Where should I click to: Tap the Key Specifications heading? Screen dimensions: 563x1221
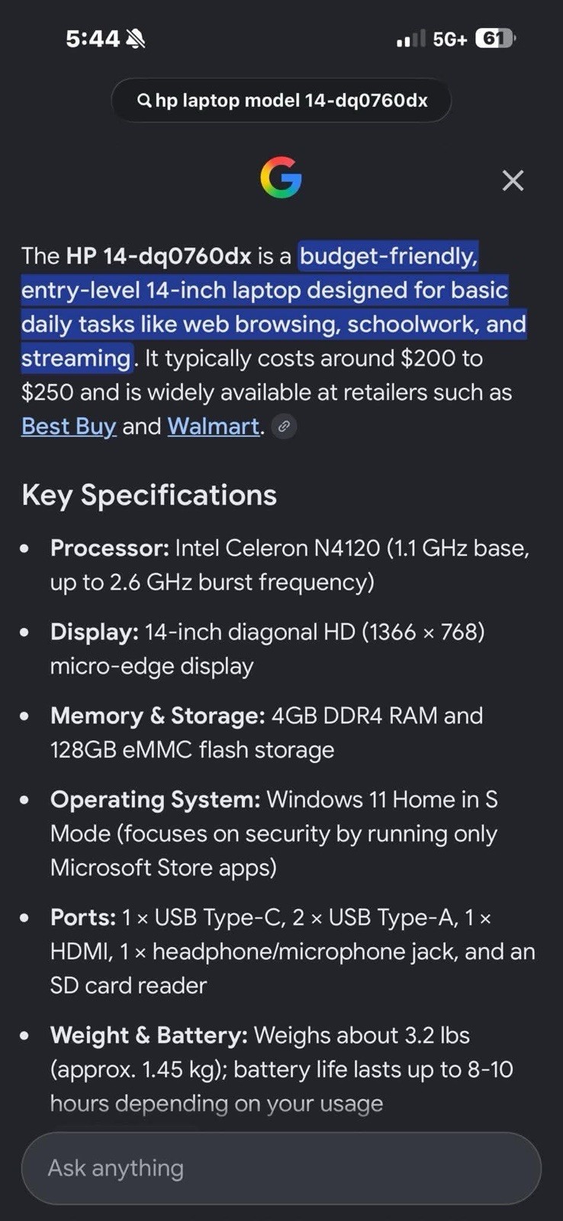pos(150,495)
